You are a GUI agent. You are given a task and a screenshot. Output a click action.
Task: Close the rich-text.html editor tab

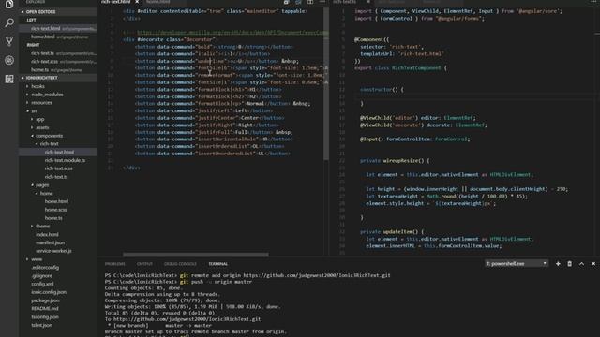137,2
